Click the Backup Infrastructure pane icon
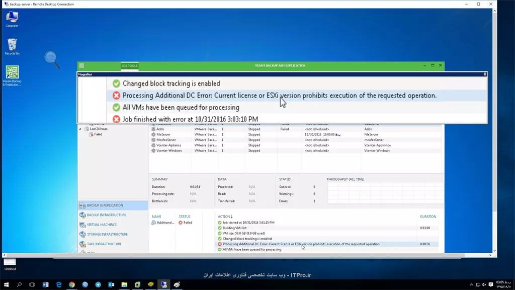515x290 pixels. 82,215
